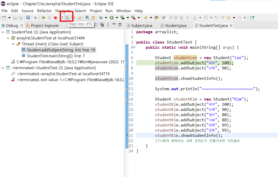Toggle Pin Editor icon
The width and height of the screenshot is (278, 177).
pyautogui.click(x=252, y=18)
